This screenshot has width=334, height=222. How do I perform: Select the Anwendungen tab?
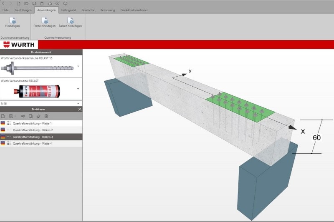tap(46, 10)
